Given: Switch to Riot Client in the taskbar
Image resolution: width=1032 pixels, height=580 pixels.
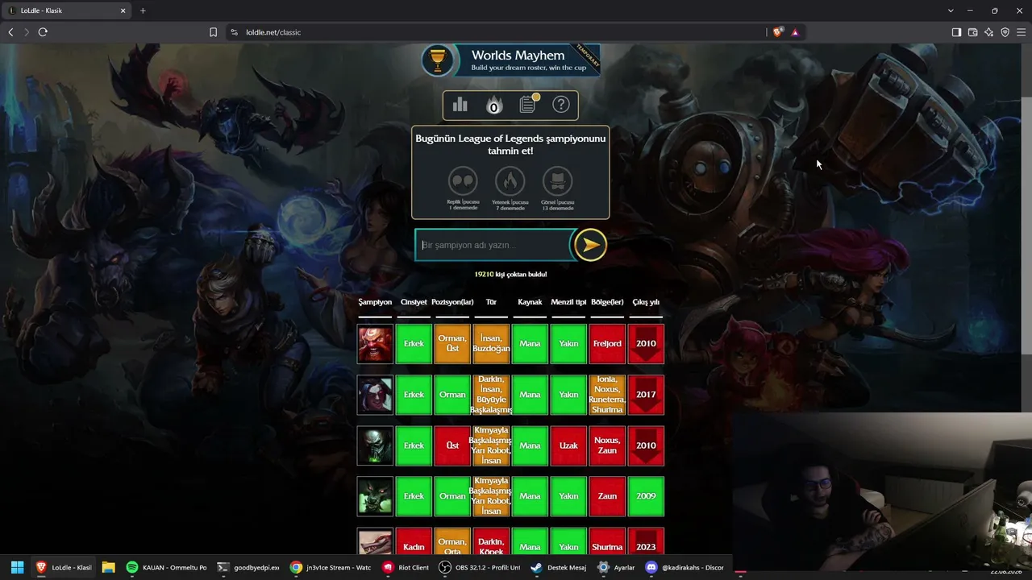Looking at the screenshot, I should tap(406, 567).
